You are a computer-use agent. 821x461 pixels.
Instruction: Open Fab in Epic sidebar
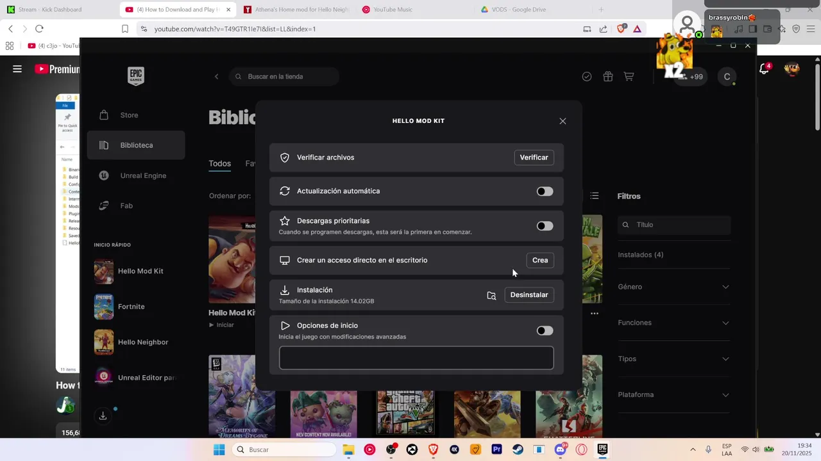tap(136, 206)
